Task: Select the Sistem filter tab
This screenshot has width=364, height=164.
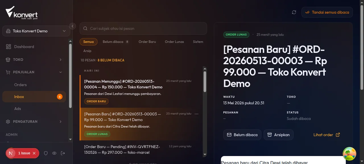Action: (x=198, y=42)
